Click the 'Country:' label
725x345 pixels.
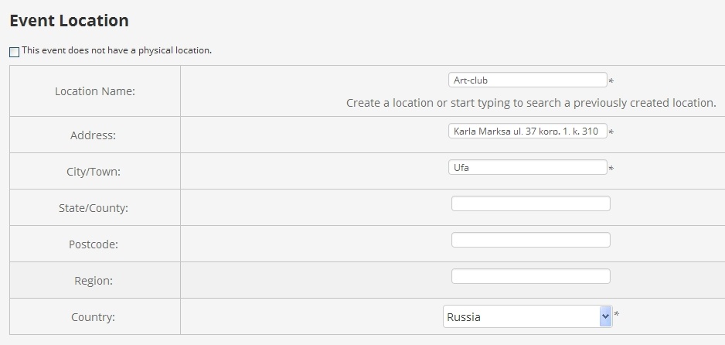[93, 317]
